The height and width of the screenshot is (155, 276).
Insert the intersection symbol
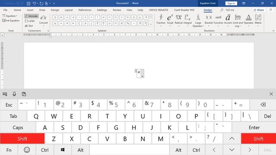[116, 23]
